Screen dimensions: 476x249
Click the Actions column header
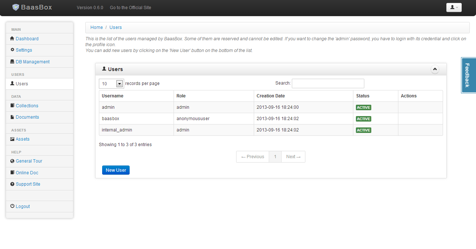click(x=420, y=96)
